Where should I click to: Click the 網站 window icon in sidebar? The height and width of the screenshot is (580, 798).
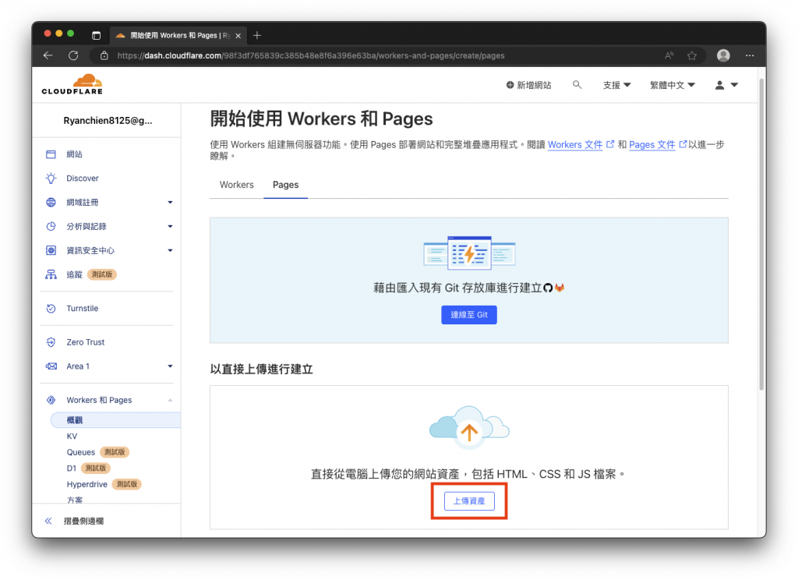tap(51, 154)
